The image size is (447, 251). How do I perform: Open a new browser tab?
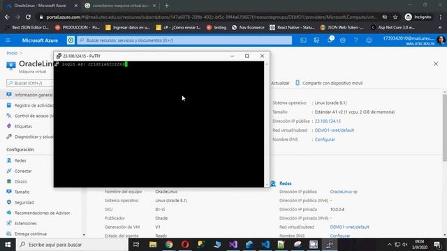(167, 6)
